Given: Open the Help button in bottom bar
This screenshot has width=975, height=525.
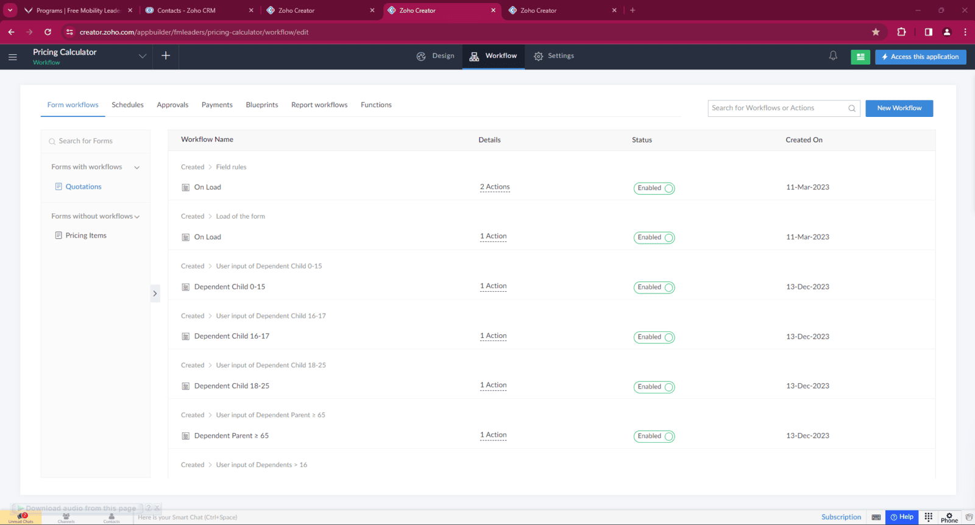Looking at the screenshot, I should 902,517.
